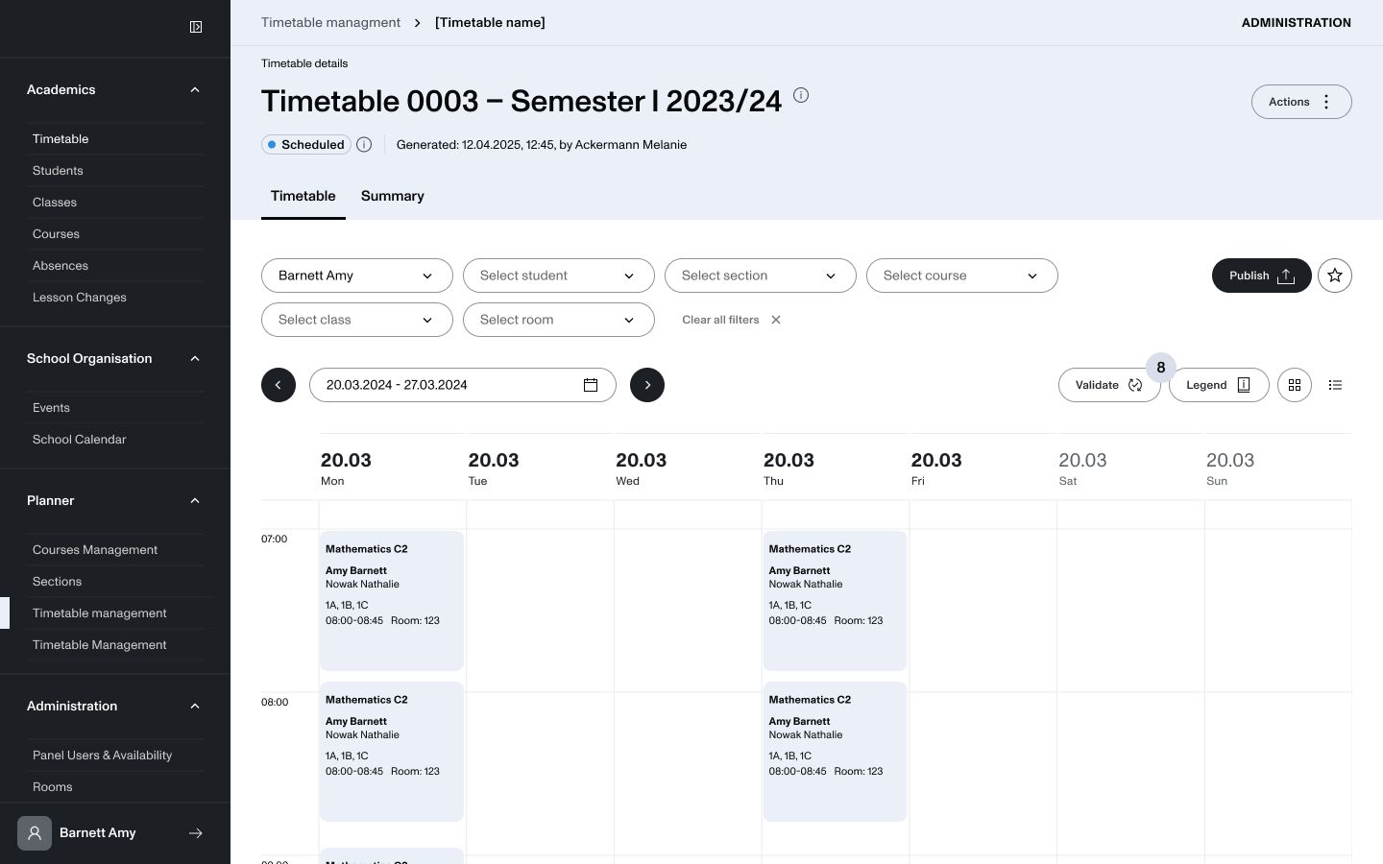Open the Barnett Amy teacher dropdown
The width and height of the screenshot is (1383, 864).
357,276
